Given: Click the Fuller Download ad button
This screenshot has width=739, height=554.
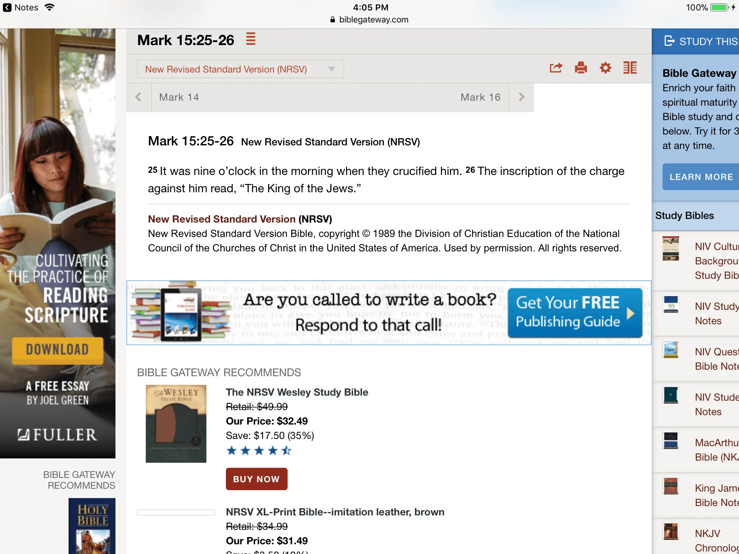Looking at the screenshot, I should click(57, 349).
